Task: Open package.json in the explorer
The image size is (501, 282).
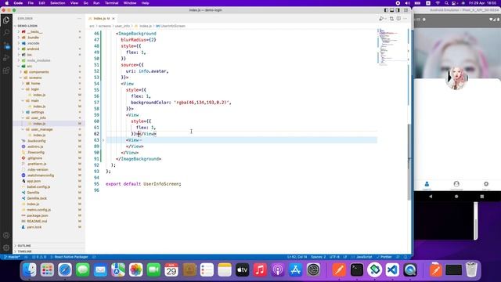Action: (x=38, y=215)
